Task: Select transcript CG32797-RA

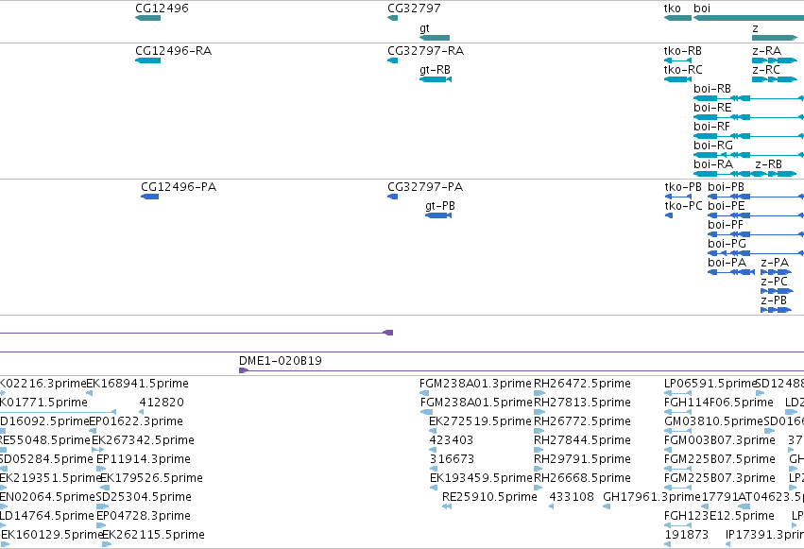Action: point(392,60)
